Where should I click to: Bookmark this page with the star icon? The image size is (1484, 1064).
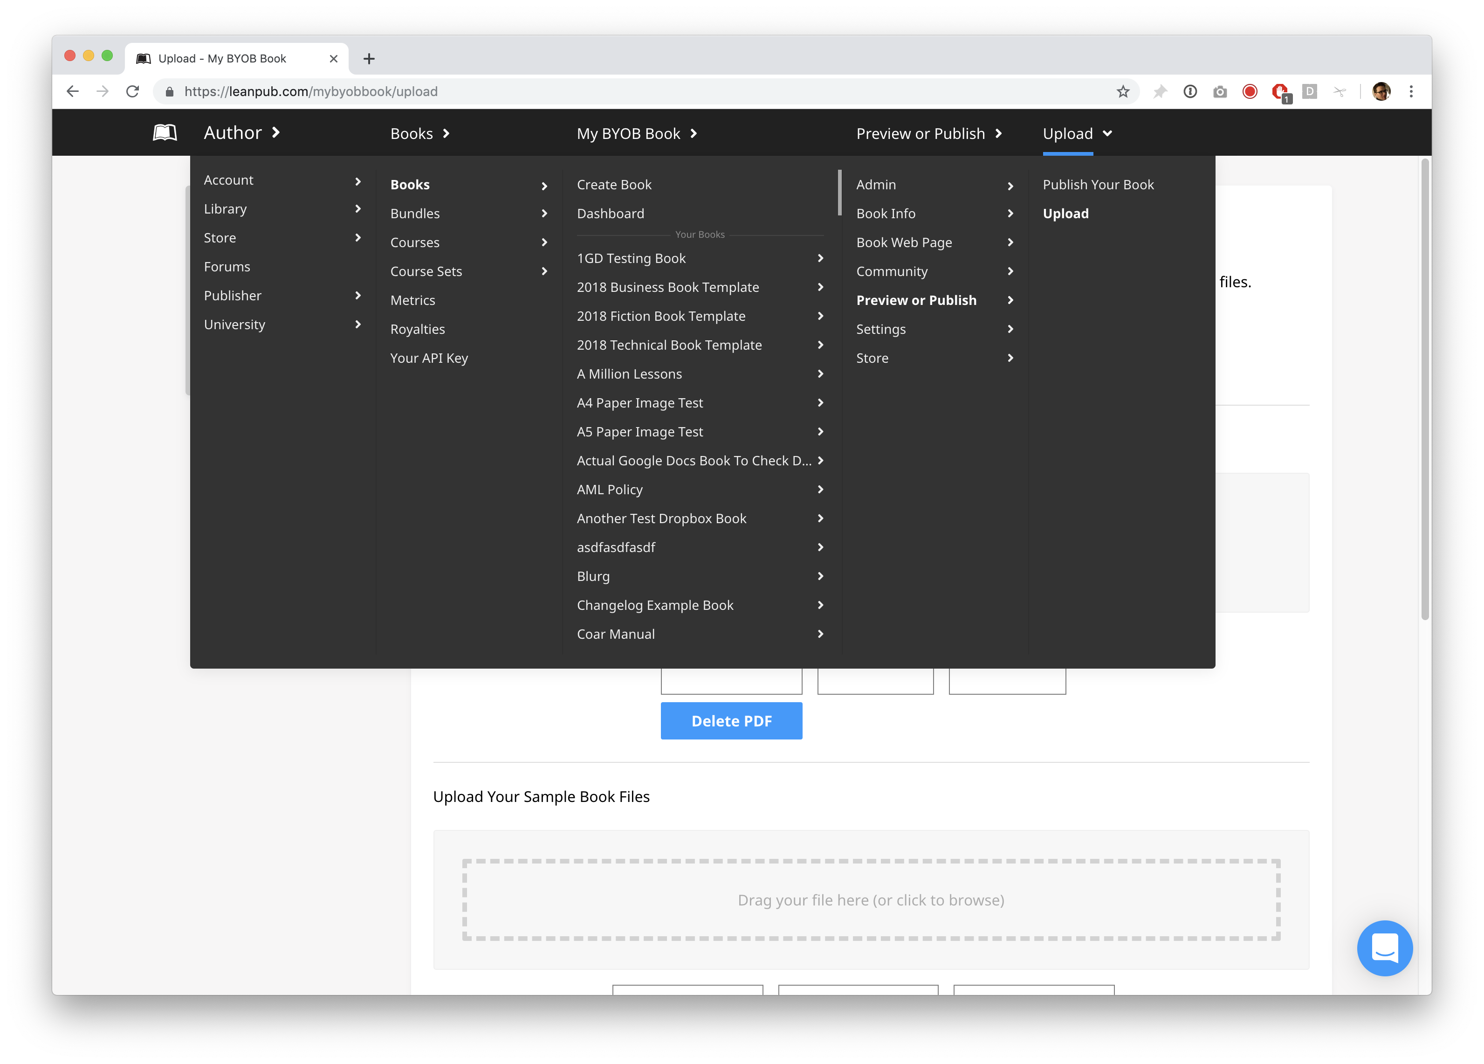1123,92
